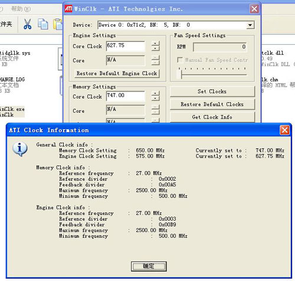Toggle Manual Fan Speed Control checkbox

pos(180,60)
